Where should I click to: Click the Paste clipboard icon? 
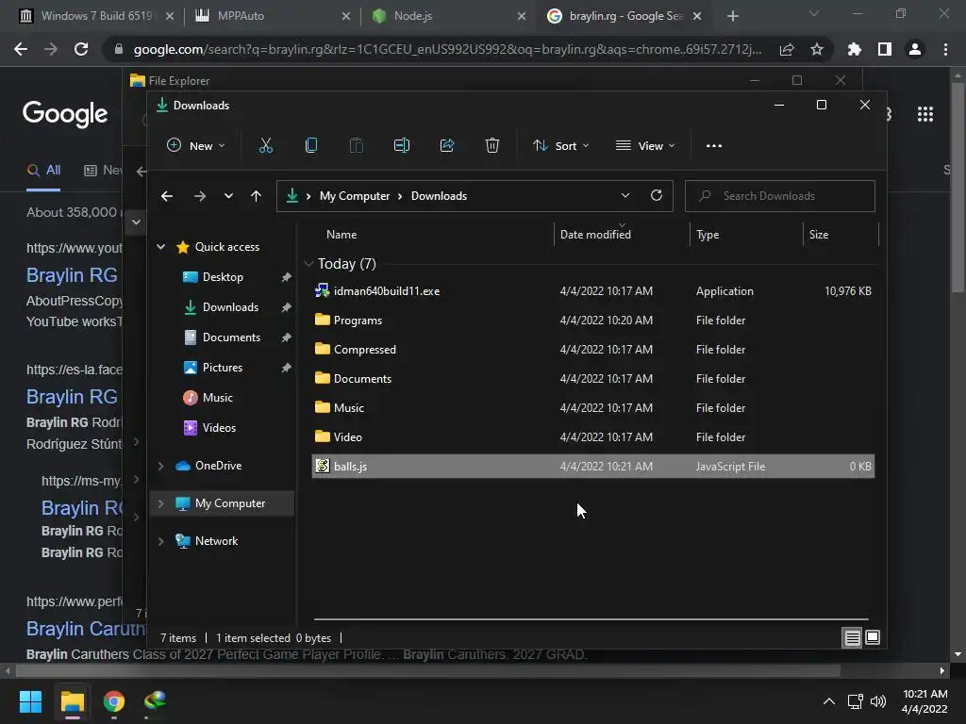coord(356,146)
